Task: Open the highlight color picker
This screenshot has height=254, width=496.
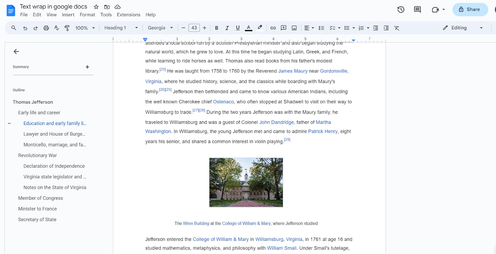Action: (260, 28)
